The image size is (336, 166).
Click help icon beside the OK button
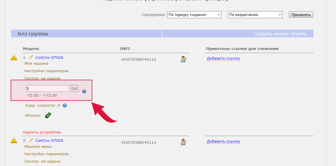[x=84, y=91]
